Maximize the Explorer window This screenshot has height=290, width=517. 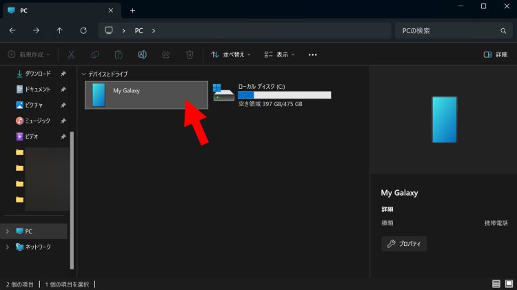tap(483, 6)
